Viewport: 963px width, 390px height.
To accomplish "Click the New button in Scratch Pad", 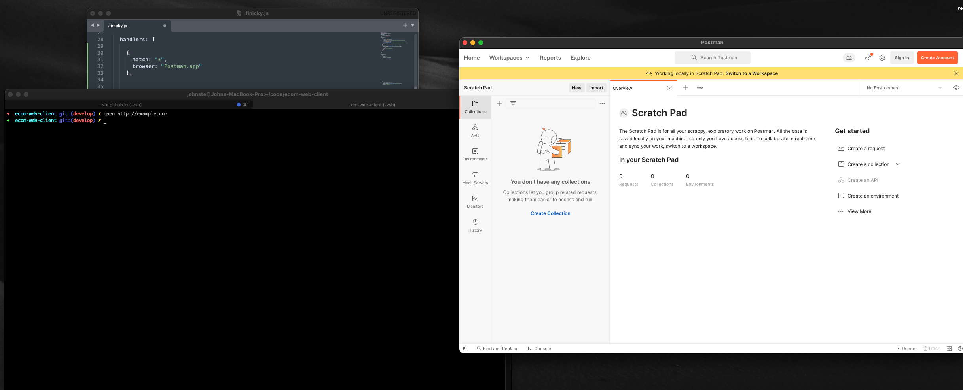I will coord(576,88).
